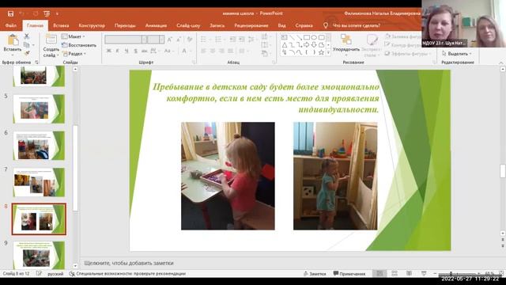
Task: Start slide show from status bar icon
Action: coord(424,274)
